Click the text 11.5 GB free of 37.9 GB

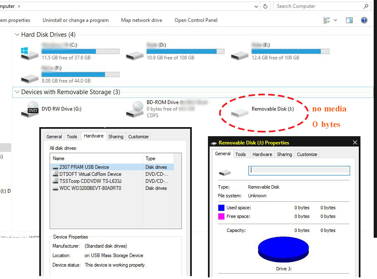(x=66, y=58)
